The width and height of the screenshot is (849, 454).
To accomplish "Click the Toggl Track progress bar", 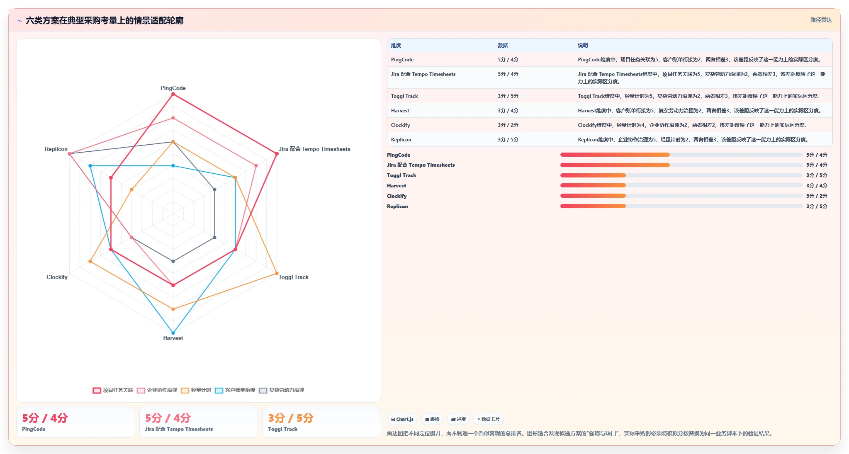I will point(681,175).
